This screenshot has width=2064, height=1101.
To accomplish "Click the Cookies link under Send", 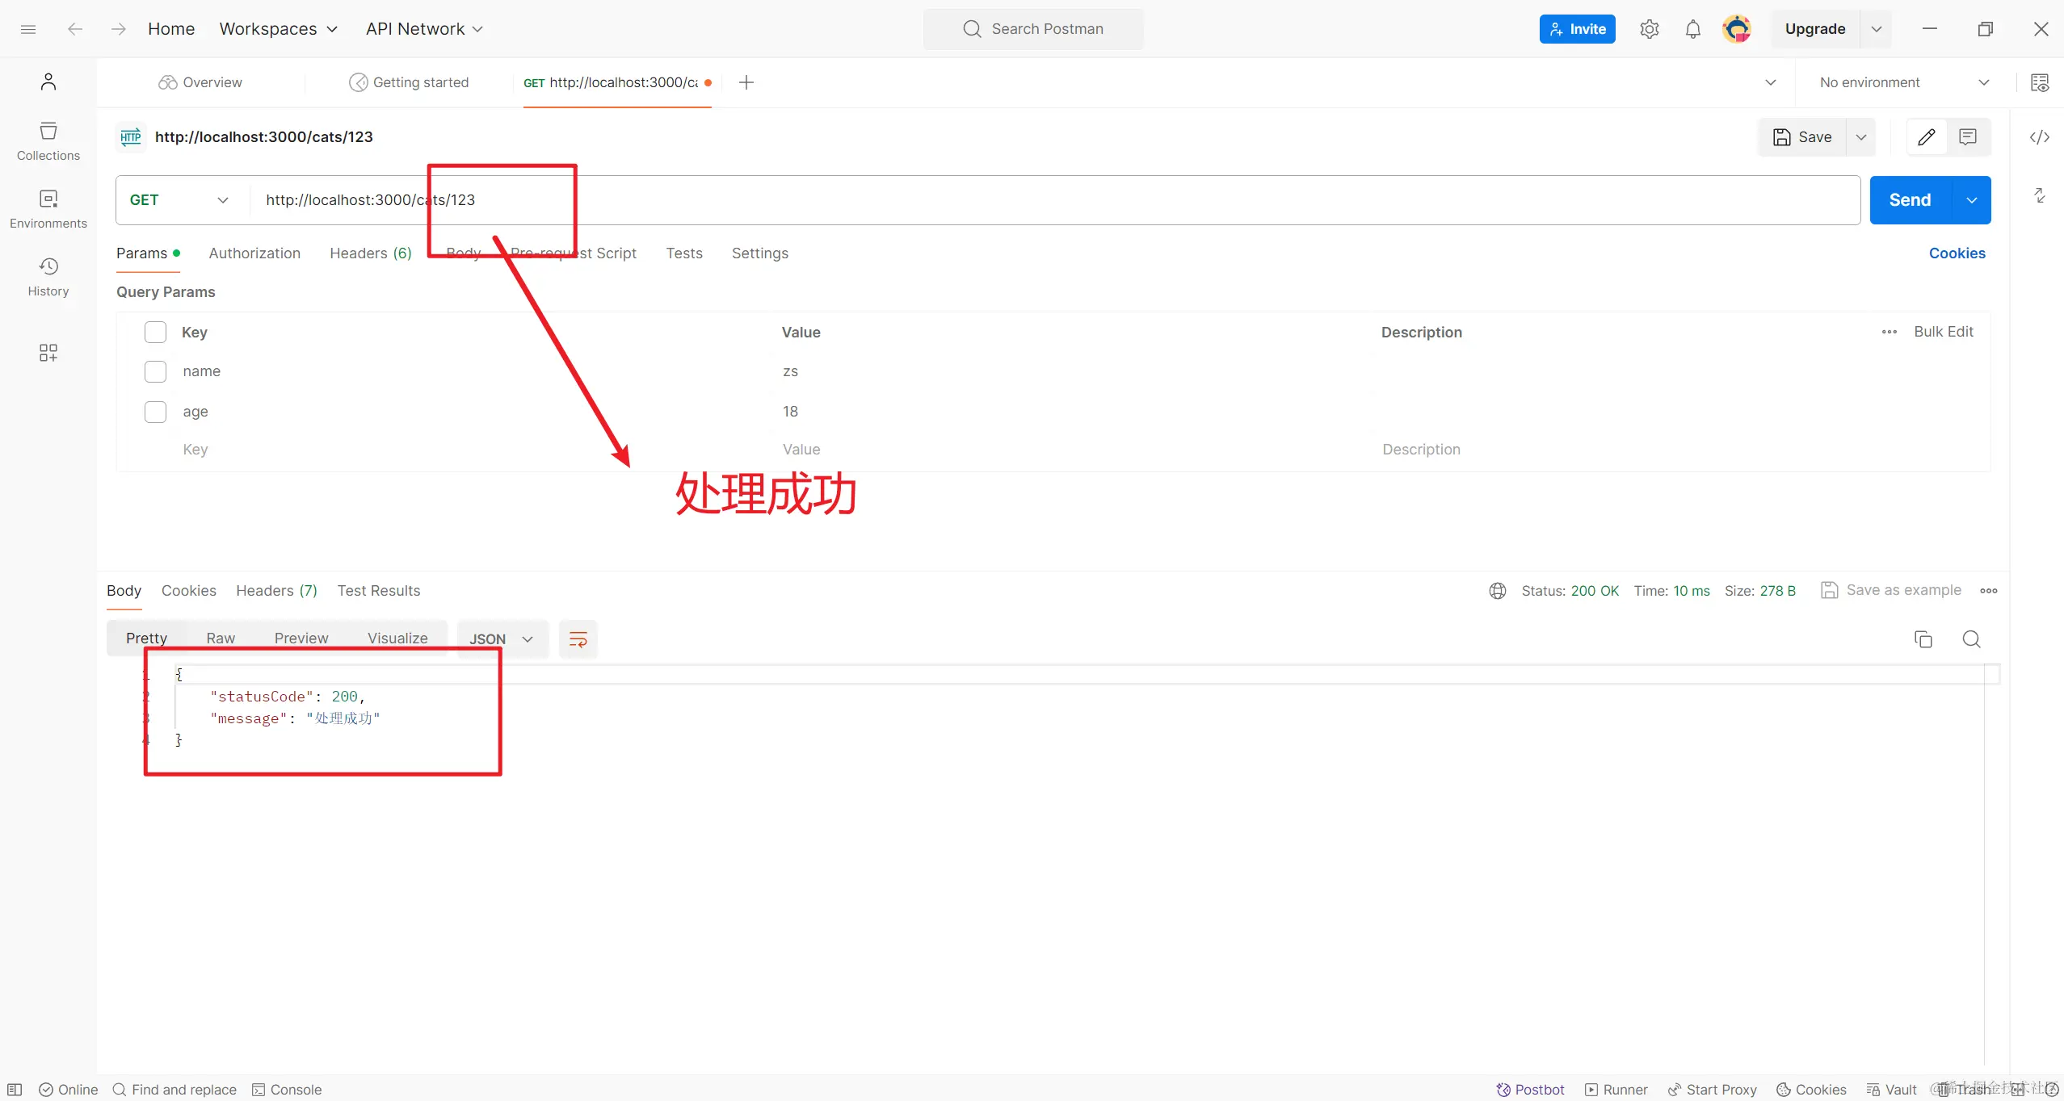I will click(1957, 253).
